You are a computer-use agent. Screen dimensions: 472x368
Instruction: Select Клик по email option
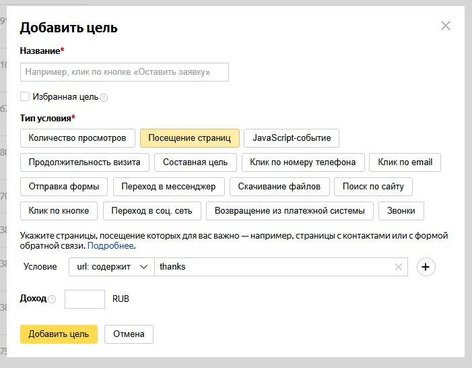point(405,162)
